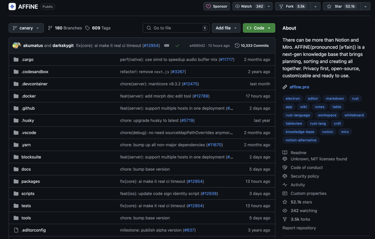Screen dimensions: 375x239
Task: Focus the Go to file search field
Action: (176, 28)
